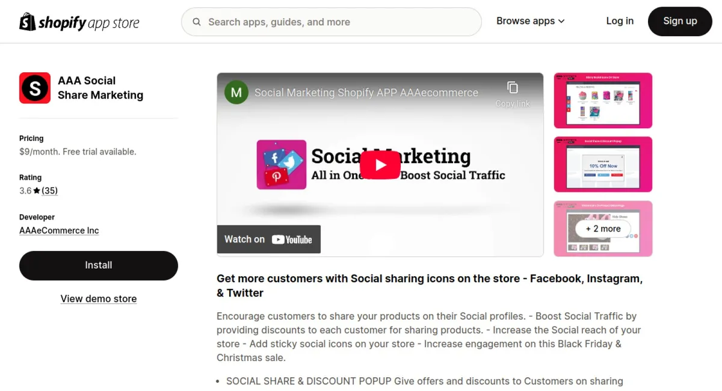The height and width of the screenshot is (391, 722).
Task: Click the Copy link icon on video
Action: pos(513,88)
